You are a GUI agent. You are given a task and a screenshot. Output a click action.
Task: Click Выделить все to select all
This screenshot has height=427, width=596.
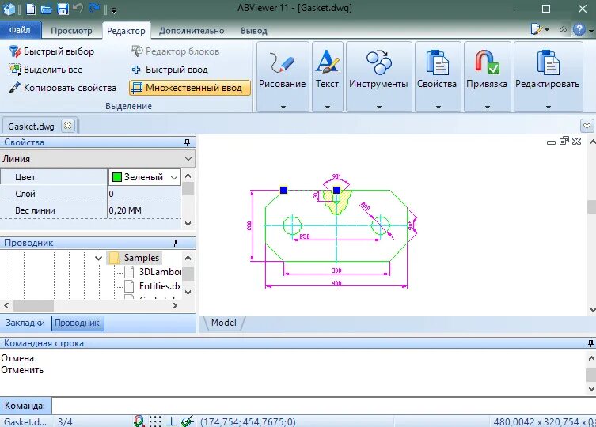click(45, 70)
